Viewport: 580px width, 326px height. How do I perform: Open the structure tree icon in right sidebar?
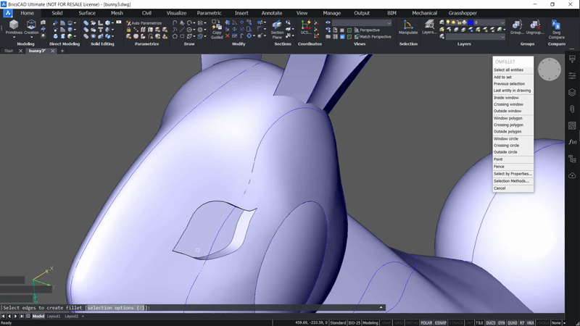(x=572, y=159)
